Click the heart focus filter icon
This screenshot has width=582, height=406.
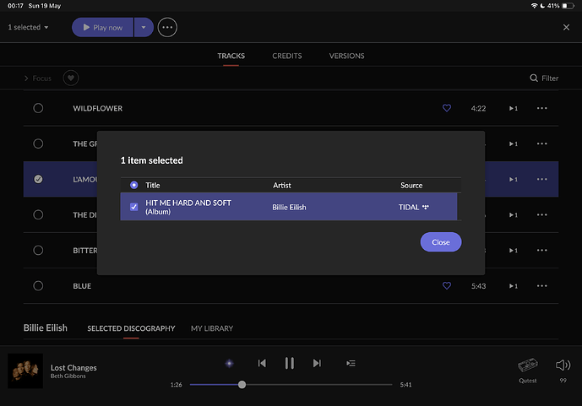point(71,78)
